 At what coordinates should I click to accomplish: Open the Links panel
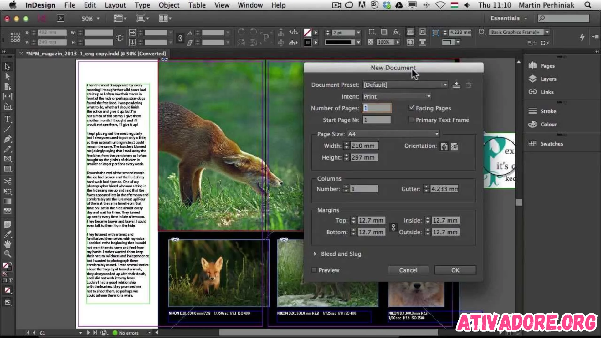(x=547, y=92)
